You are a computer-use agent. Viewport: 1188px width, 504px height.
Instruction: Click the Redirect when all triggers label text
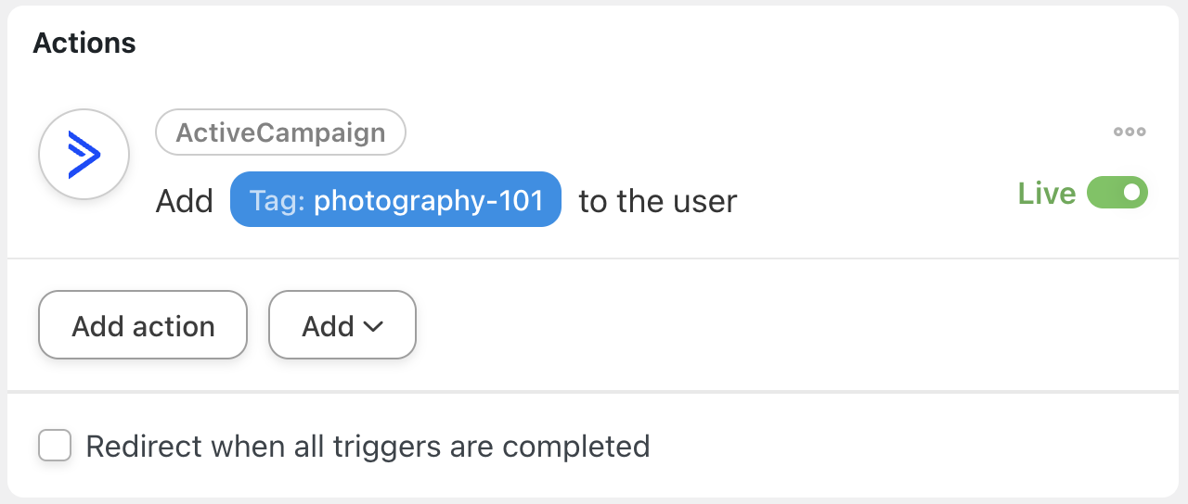coord(368,447)
